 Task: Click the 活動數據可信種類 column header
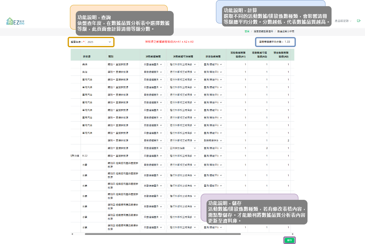click(183, 56)
